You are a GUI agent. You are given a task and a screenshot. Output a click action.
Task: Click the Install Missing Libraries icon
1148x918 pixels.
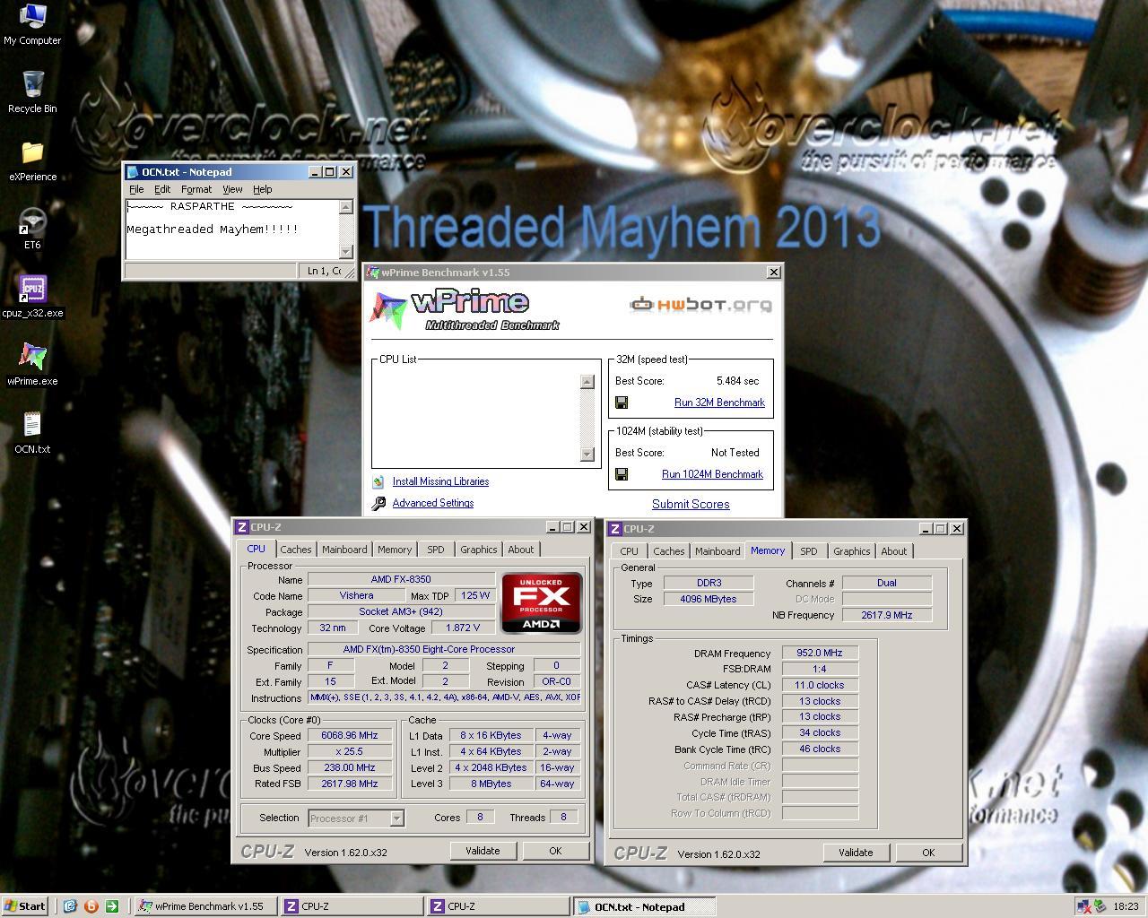(x=378, y=481)
